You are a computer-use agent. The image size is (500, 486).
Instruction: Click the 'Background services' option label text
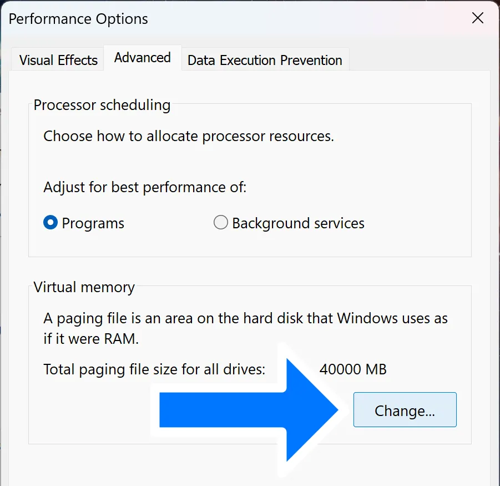pos(298,223)
